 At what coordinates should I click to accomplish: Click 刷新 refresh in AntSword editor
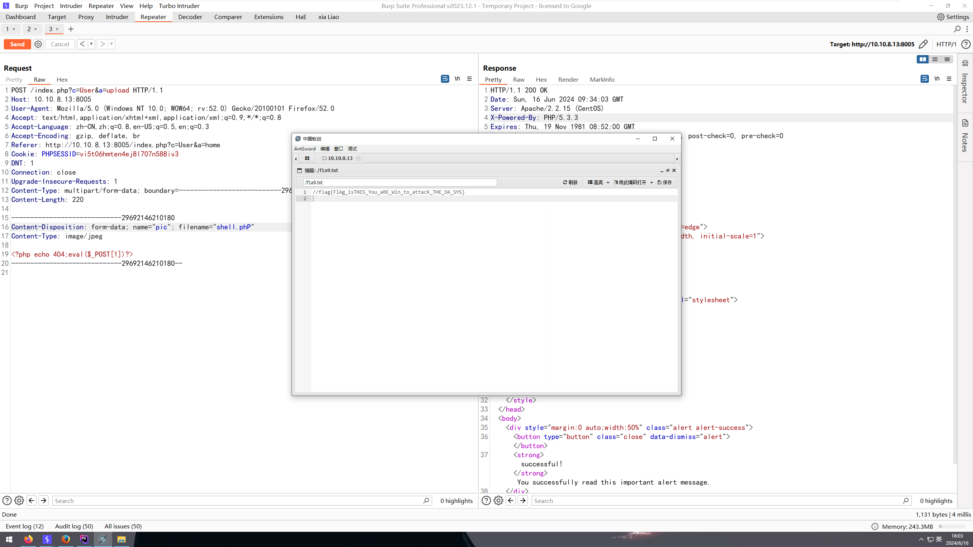click(570, 182)
